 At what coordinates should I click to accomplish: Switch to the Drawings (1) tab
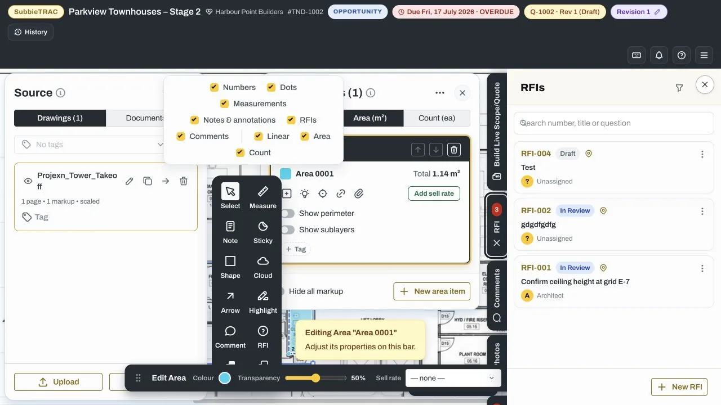[60, 118]
